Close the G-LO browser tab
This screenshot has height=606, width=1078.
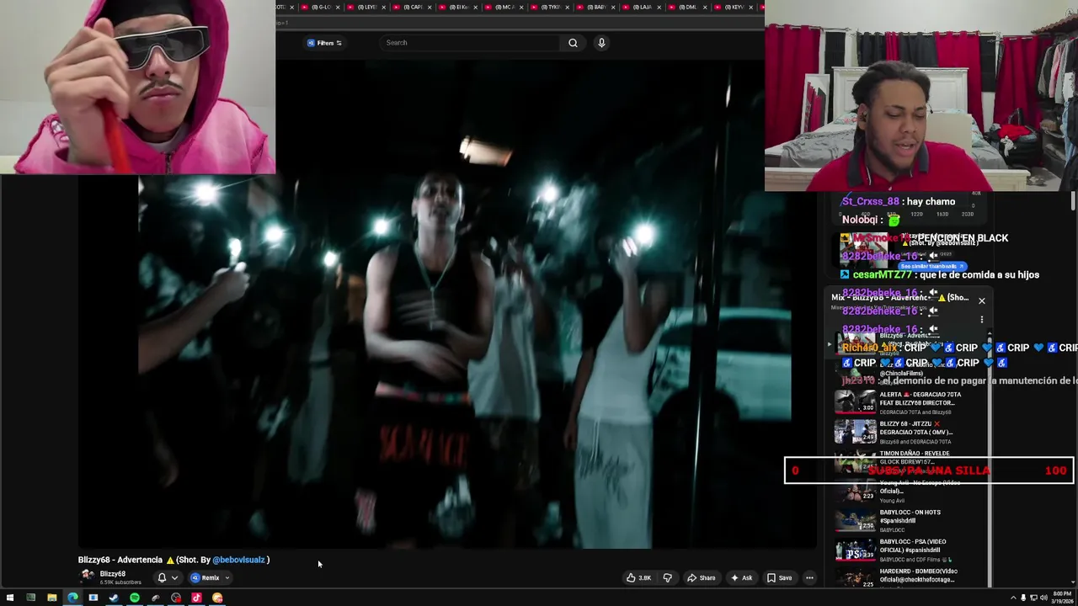pos(337,8)
